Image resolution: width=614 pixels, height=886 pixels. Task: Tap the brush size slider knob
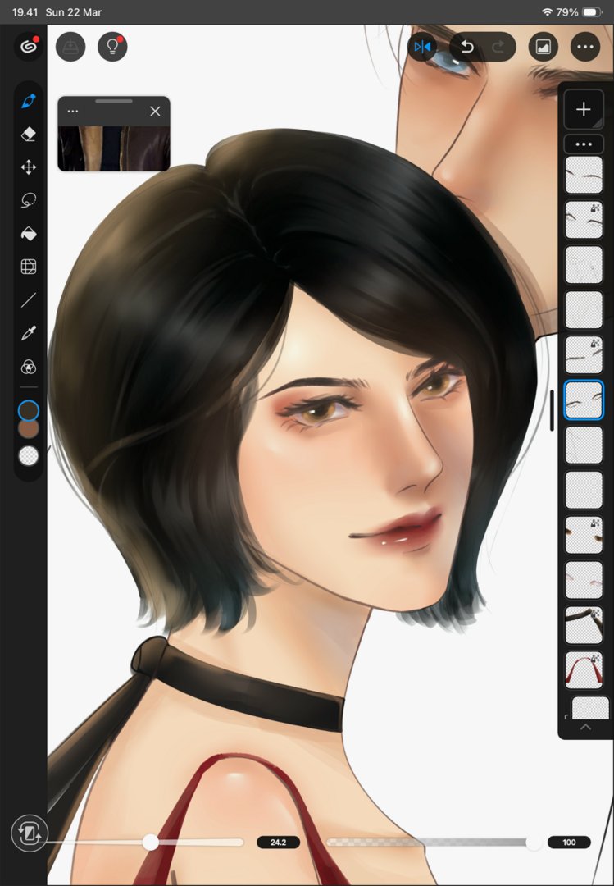[150, 843]
